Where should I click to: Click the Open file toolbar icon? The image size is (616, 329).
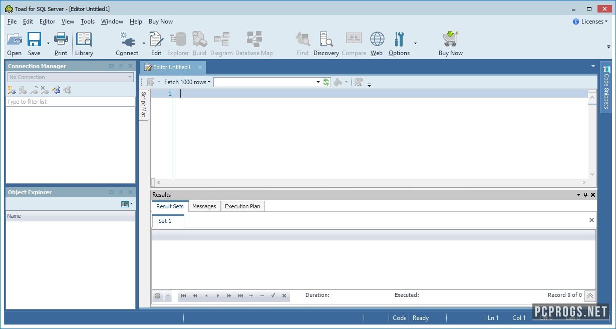15,40
